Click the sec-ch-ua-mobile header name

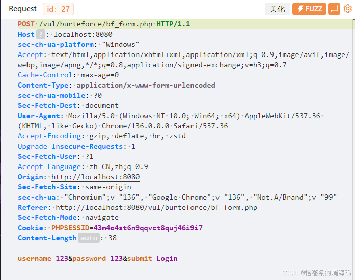tap(51, 95)
